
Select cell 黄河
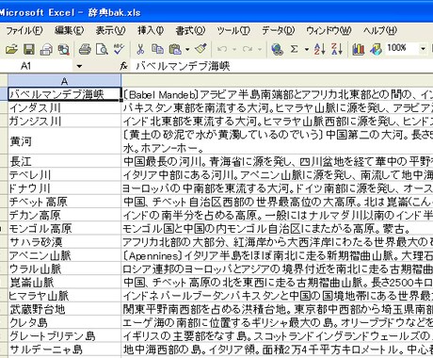point(64,141)
